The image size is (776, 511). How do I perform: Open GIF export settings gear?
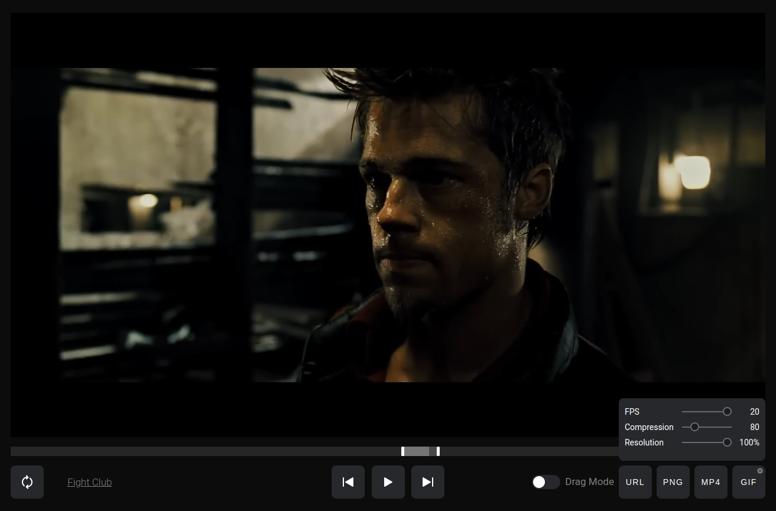pos(760,471)
